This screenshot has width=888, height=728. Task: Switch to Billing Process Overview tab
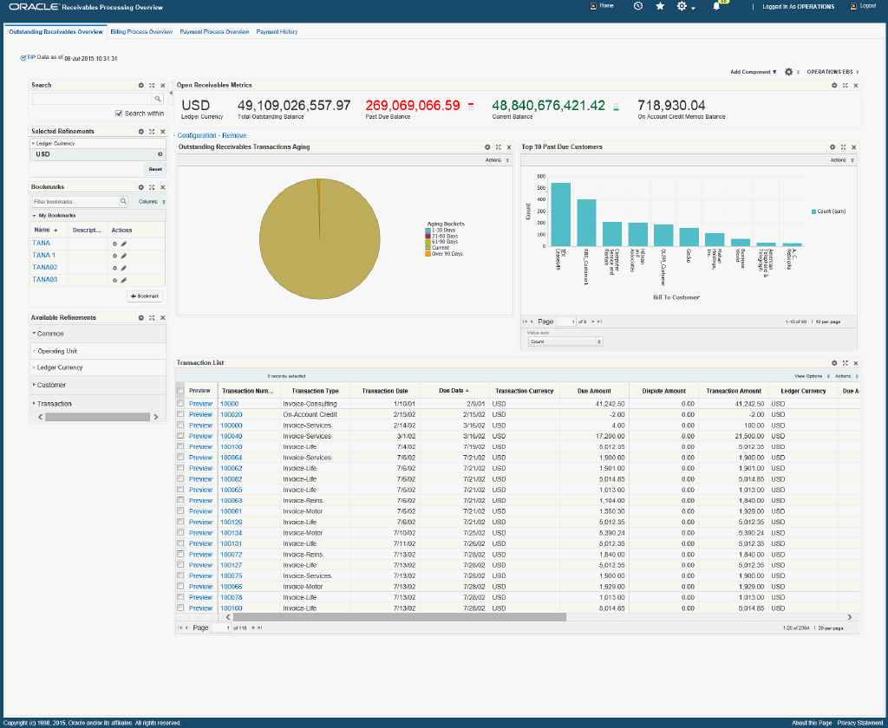141,32
